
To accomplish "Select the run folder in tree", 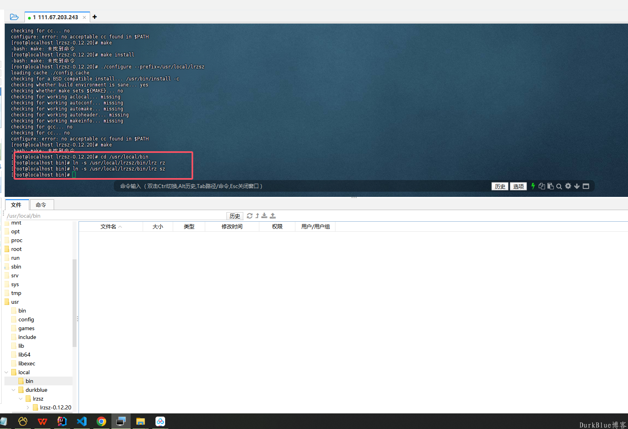I will click(16, 258).
